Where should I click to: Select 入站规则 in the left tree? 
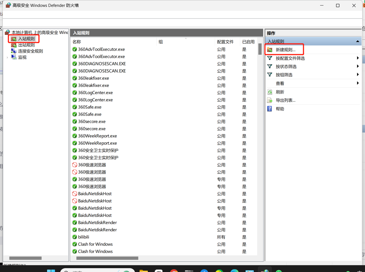26,39
